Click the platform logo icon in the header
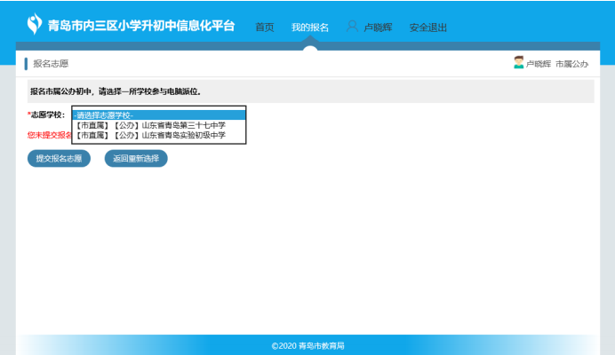 click(x=34, y=25)
